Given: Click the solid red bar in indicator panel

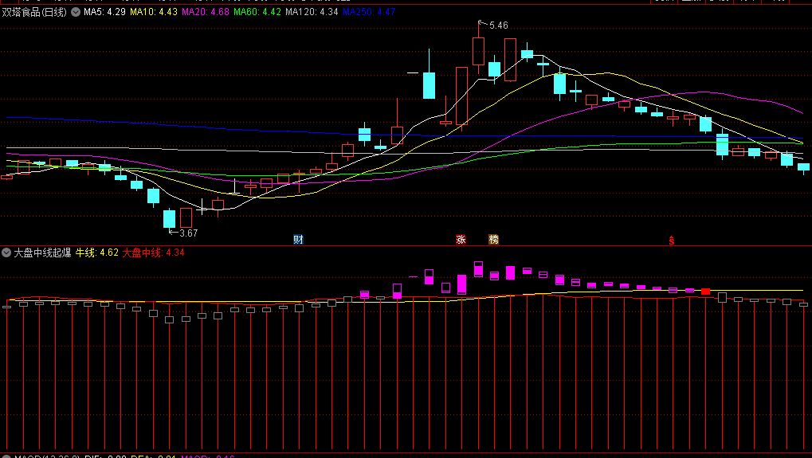Looking at the screenshot, I should tap(705, 292).
